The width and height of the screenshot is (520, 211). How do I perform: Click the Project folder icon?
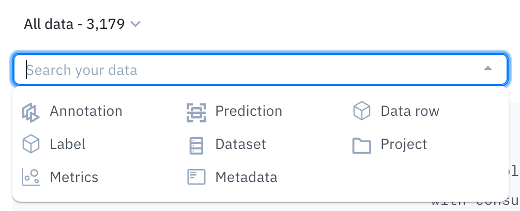click(x=362, y=145)
